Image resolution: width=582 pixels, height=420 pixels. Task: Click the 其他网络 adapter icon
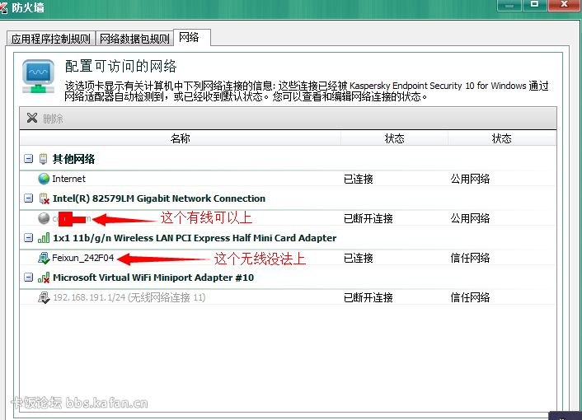44,159
